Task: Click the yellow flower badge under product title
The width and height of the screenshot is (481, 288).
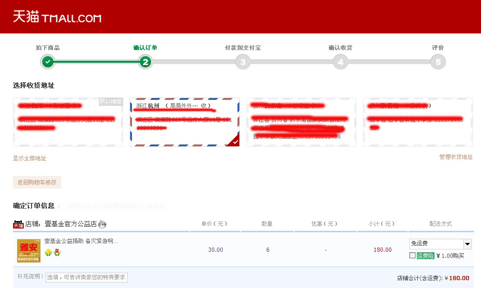Action: pos(48,252)
